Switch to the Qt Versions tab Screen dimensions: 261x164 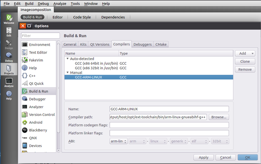coord(100,45)
